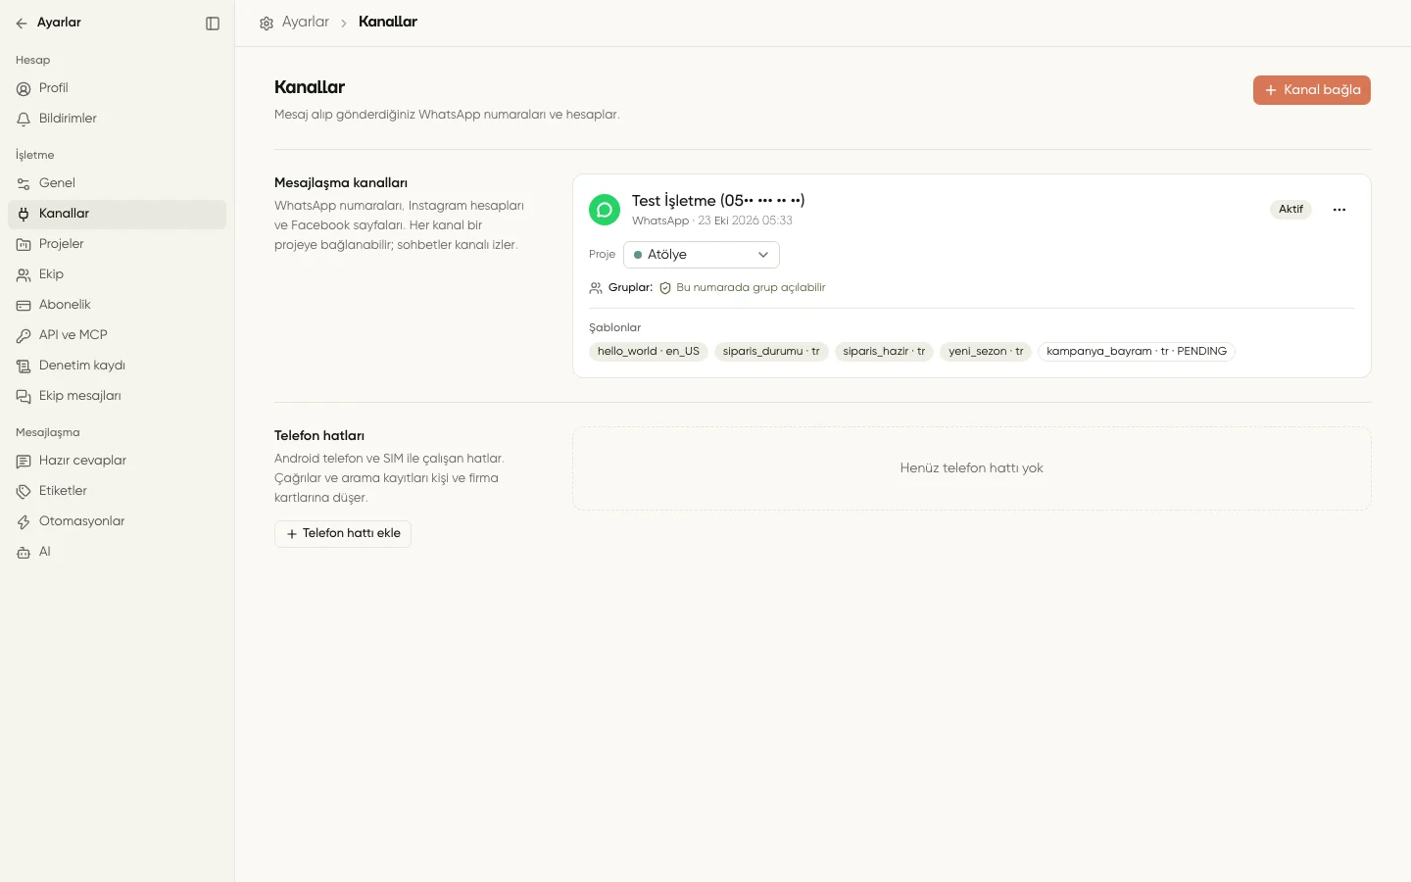Select Otomasyonlar in the sidebar
The width and height of the screenshot is (1411, 882).
point(117,521)
